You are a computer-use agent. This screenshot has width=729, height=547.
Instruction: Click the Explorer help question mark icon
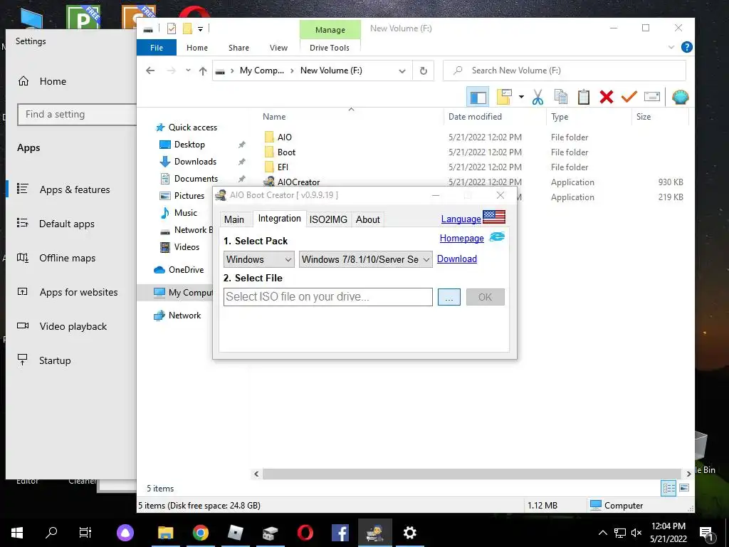pyautogui.click(x=686, y=47)
